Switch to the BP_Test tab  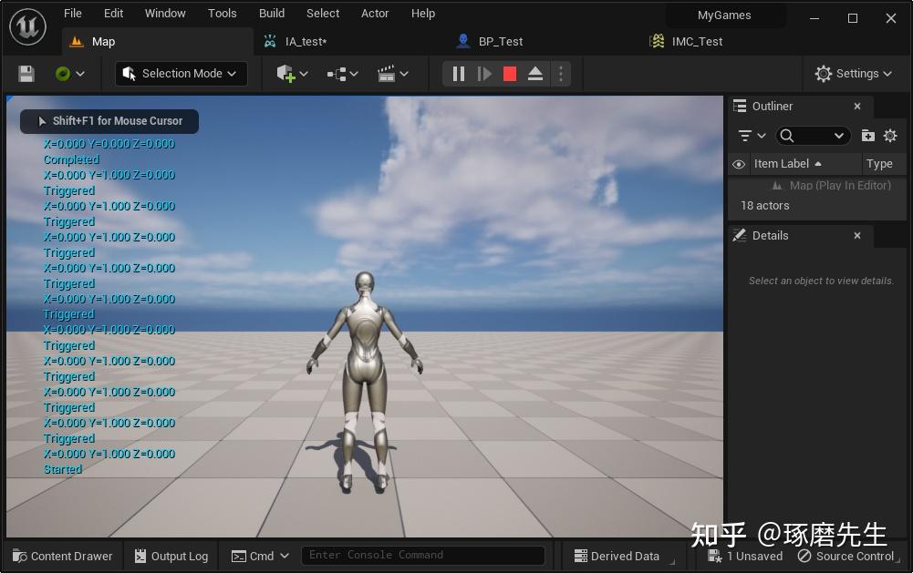(x=503, y=41)
